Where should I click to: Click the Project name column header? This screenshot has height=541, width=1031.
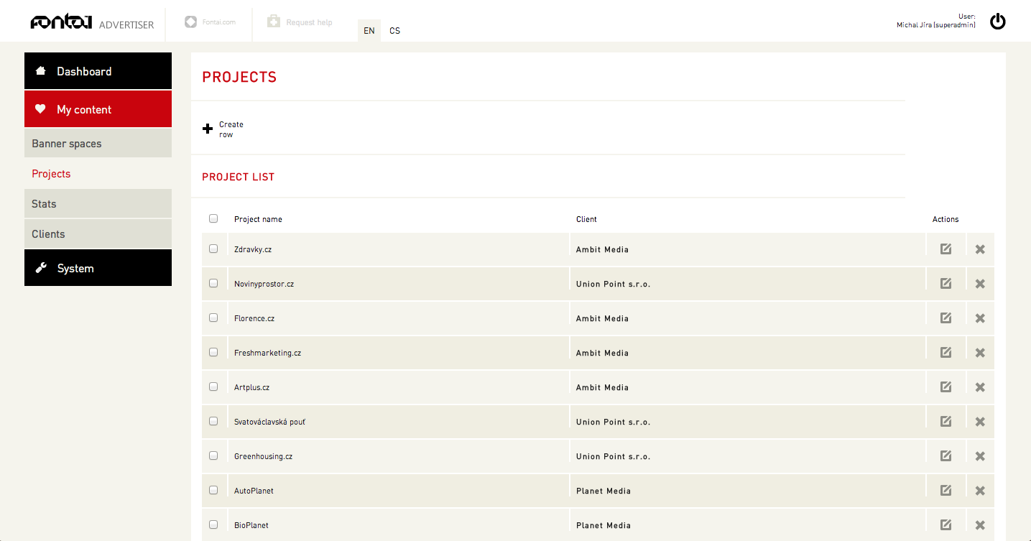[x=258, y=219]
